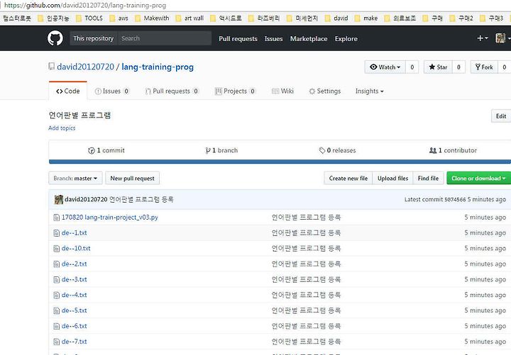Screen dimensions: 511x355
Task: Select file icon beside de--1.txt
Action: [x=56, y=233]
